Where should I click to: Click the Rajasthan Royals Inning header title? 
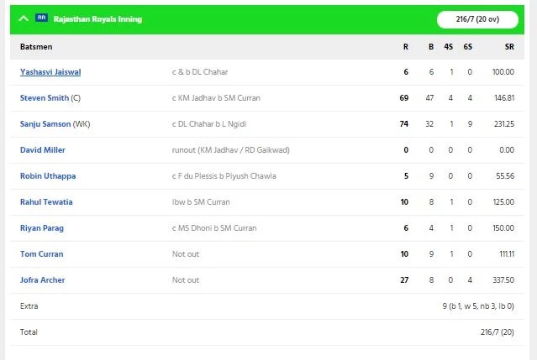[97, 19]
